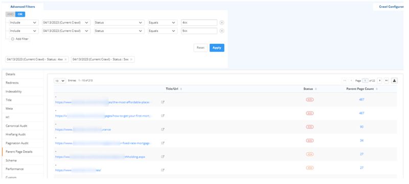Click the Add filter button
Screen dimensions: 409x184
click(20, 39)
